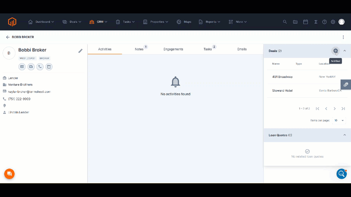This screenshot has width=351, height=197.
Task: Collapse the Deals panel
Action: (344, 51)
